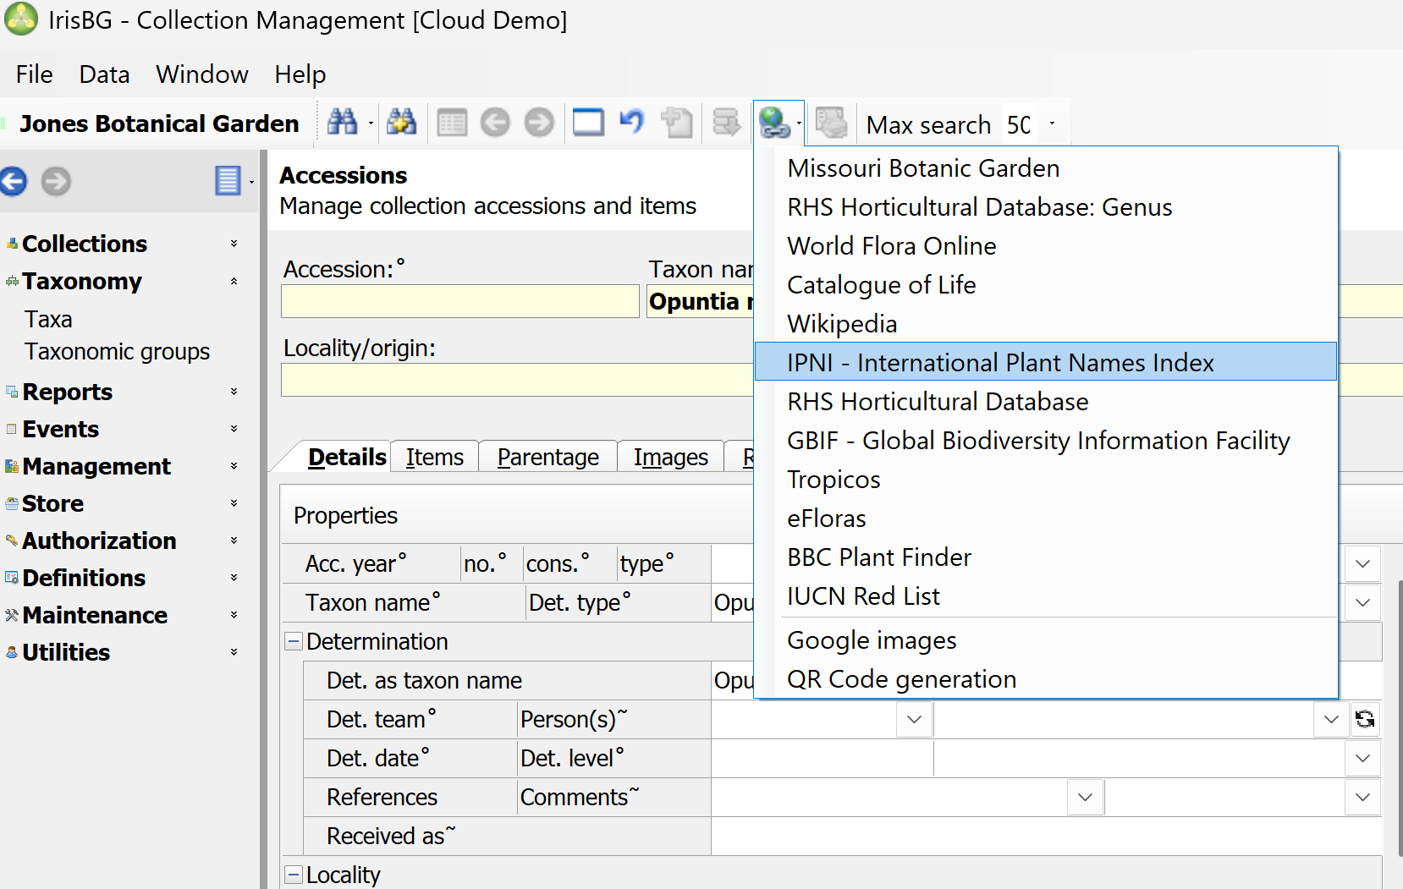Viewport: 1403px width, 889px height.
Task: Open the Help menu
Action: click(300, 74)
